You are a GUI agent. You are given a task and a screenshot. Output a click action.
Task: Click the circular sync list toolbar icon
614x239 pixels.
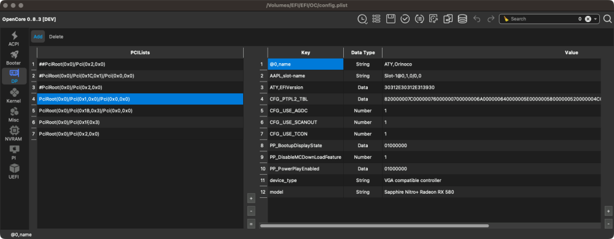tap(419, 19)
